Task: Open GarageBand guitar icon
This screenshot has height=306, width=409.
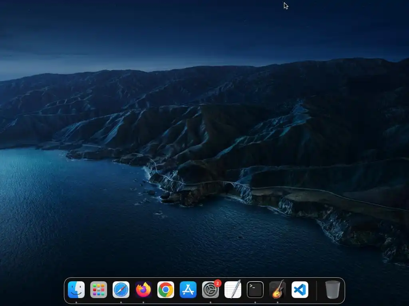Action: [278, 290]
